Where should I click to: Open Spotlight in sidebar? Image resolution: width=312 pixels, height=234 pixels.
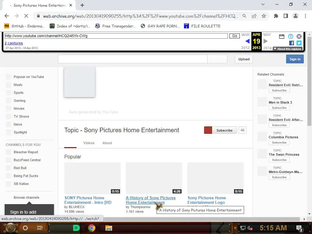(x=20, y=132)
